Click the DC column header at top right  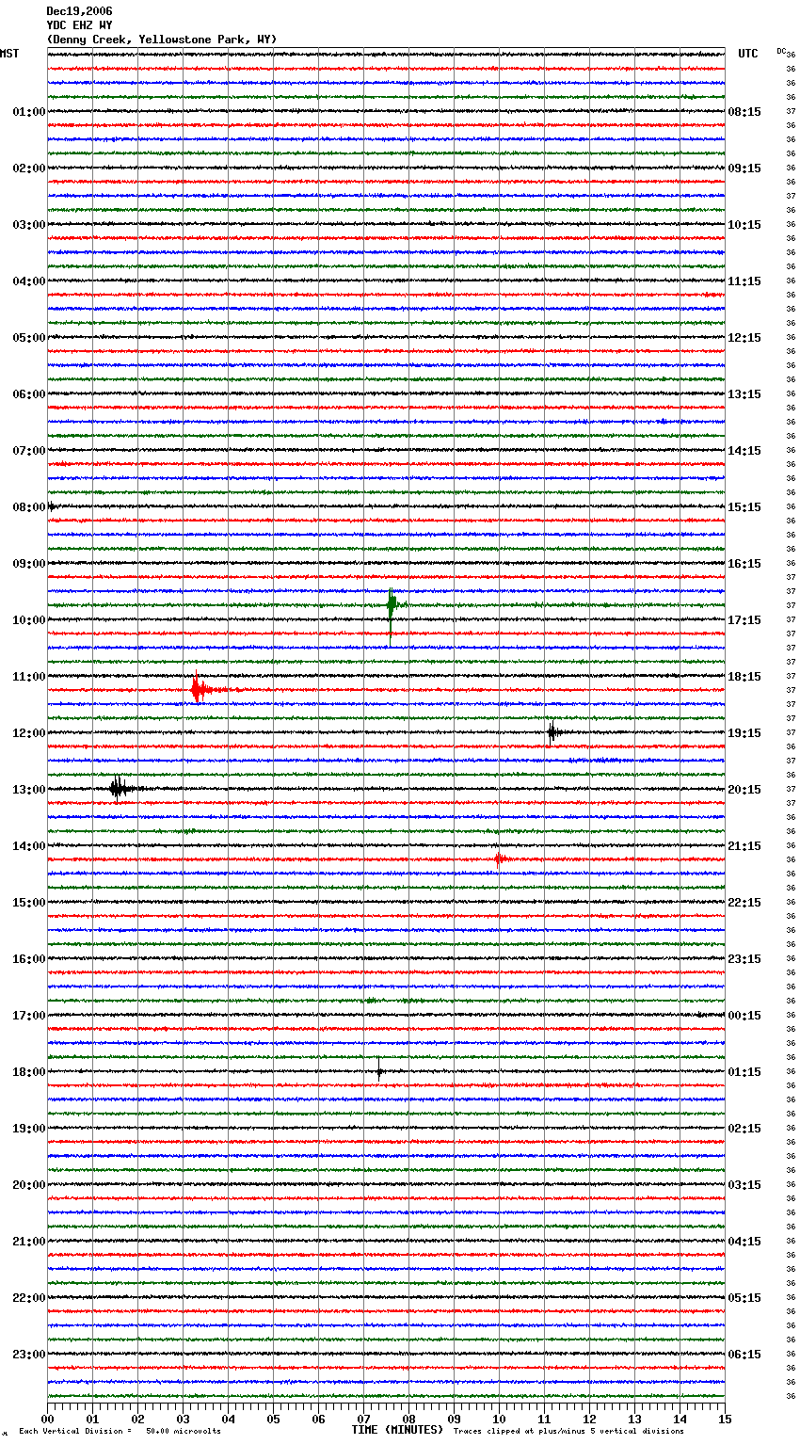click(781, 51)
